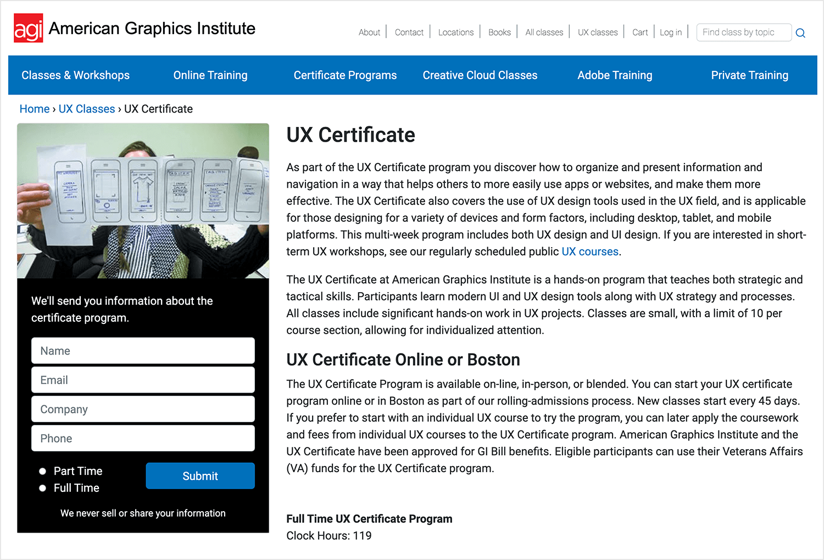
Task: Open Adobe Training menu
Action: point(615,75)
